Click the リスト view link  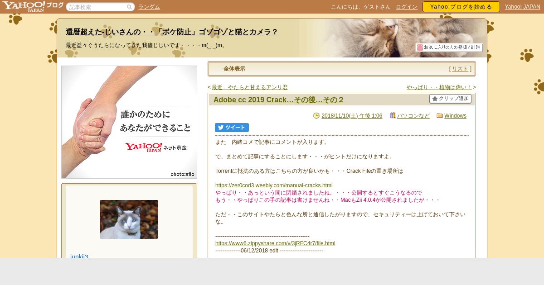(x=460, y=69)
